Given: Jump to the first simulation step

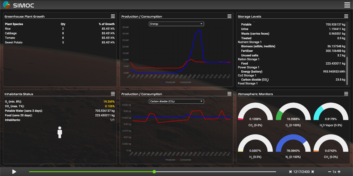Looking at the screenshot, I should [x=290, y=172].
